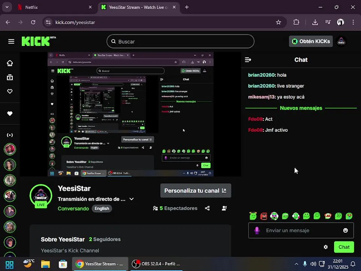Open Chrome three-dot menu
Viewport: 361px width, 271px height.
(x=353, y=22)
